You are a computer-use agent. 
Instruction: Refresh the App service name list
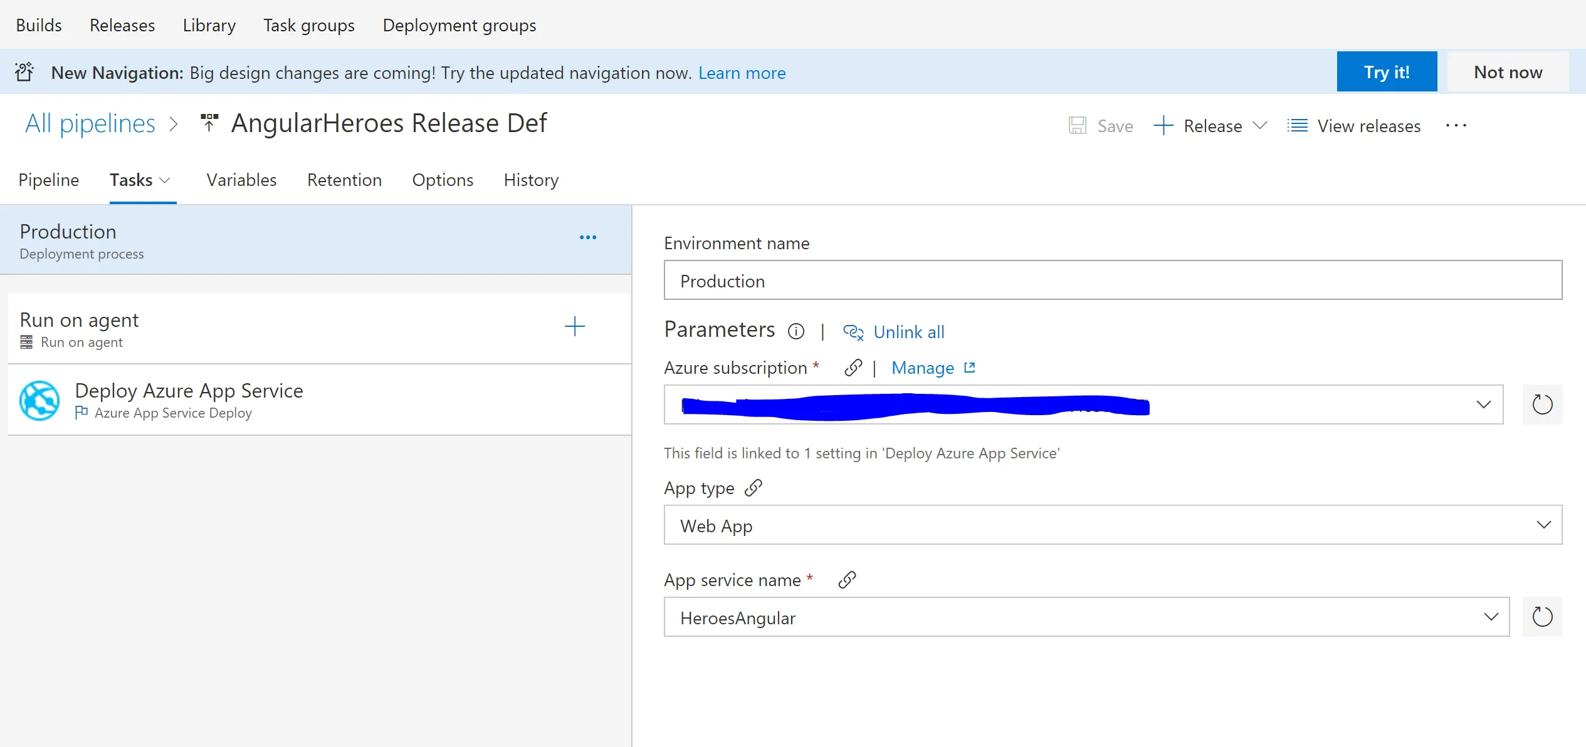[x=1542, y=617]
